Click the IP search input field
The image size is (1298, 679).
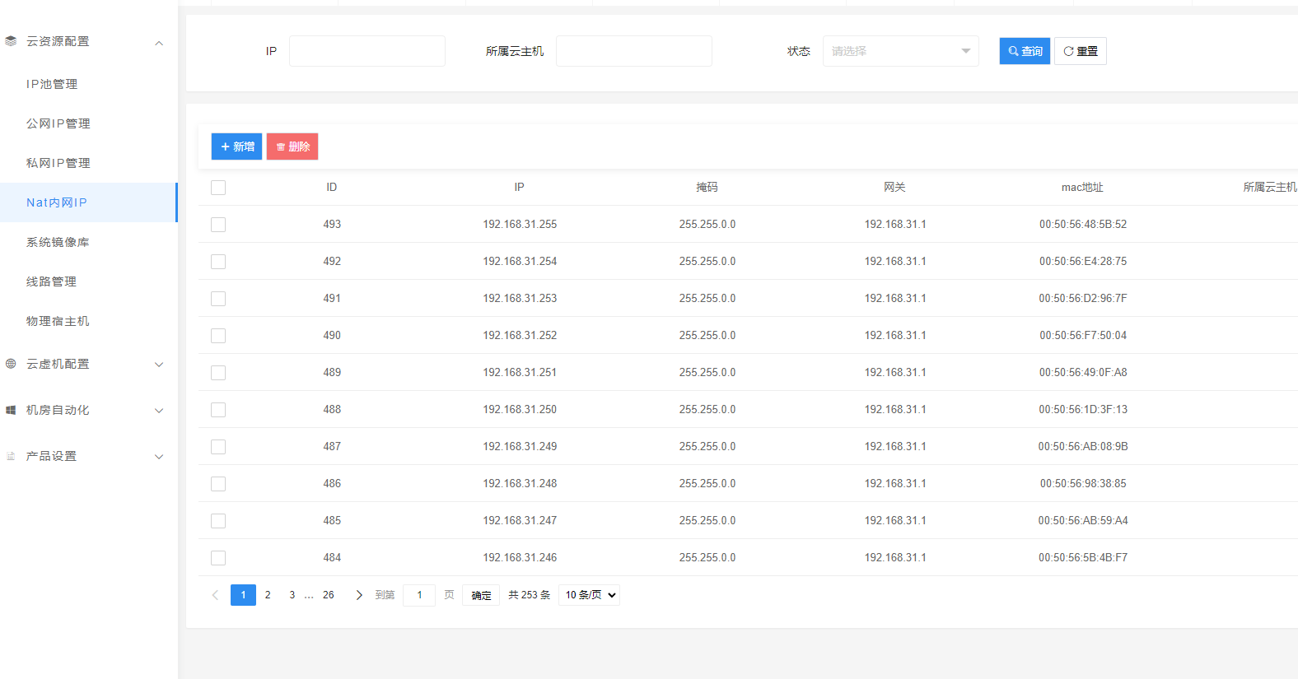coord(367,51)
